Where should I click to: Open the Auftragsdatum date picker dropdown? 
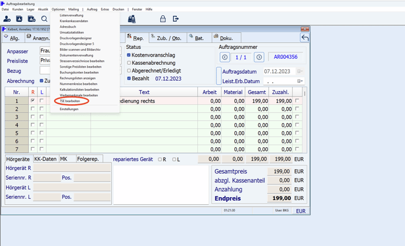click(300, 72)
